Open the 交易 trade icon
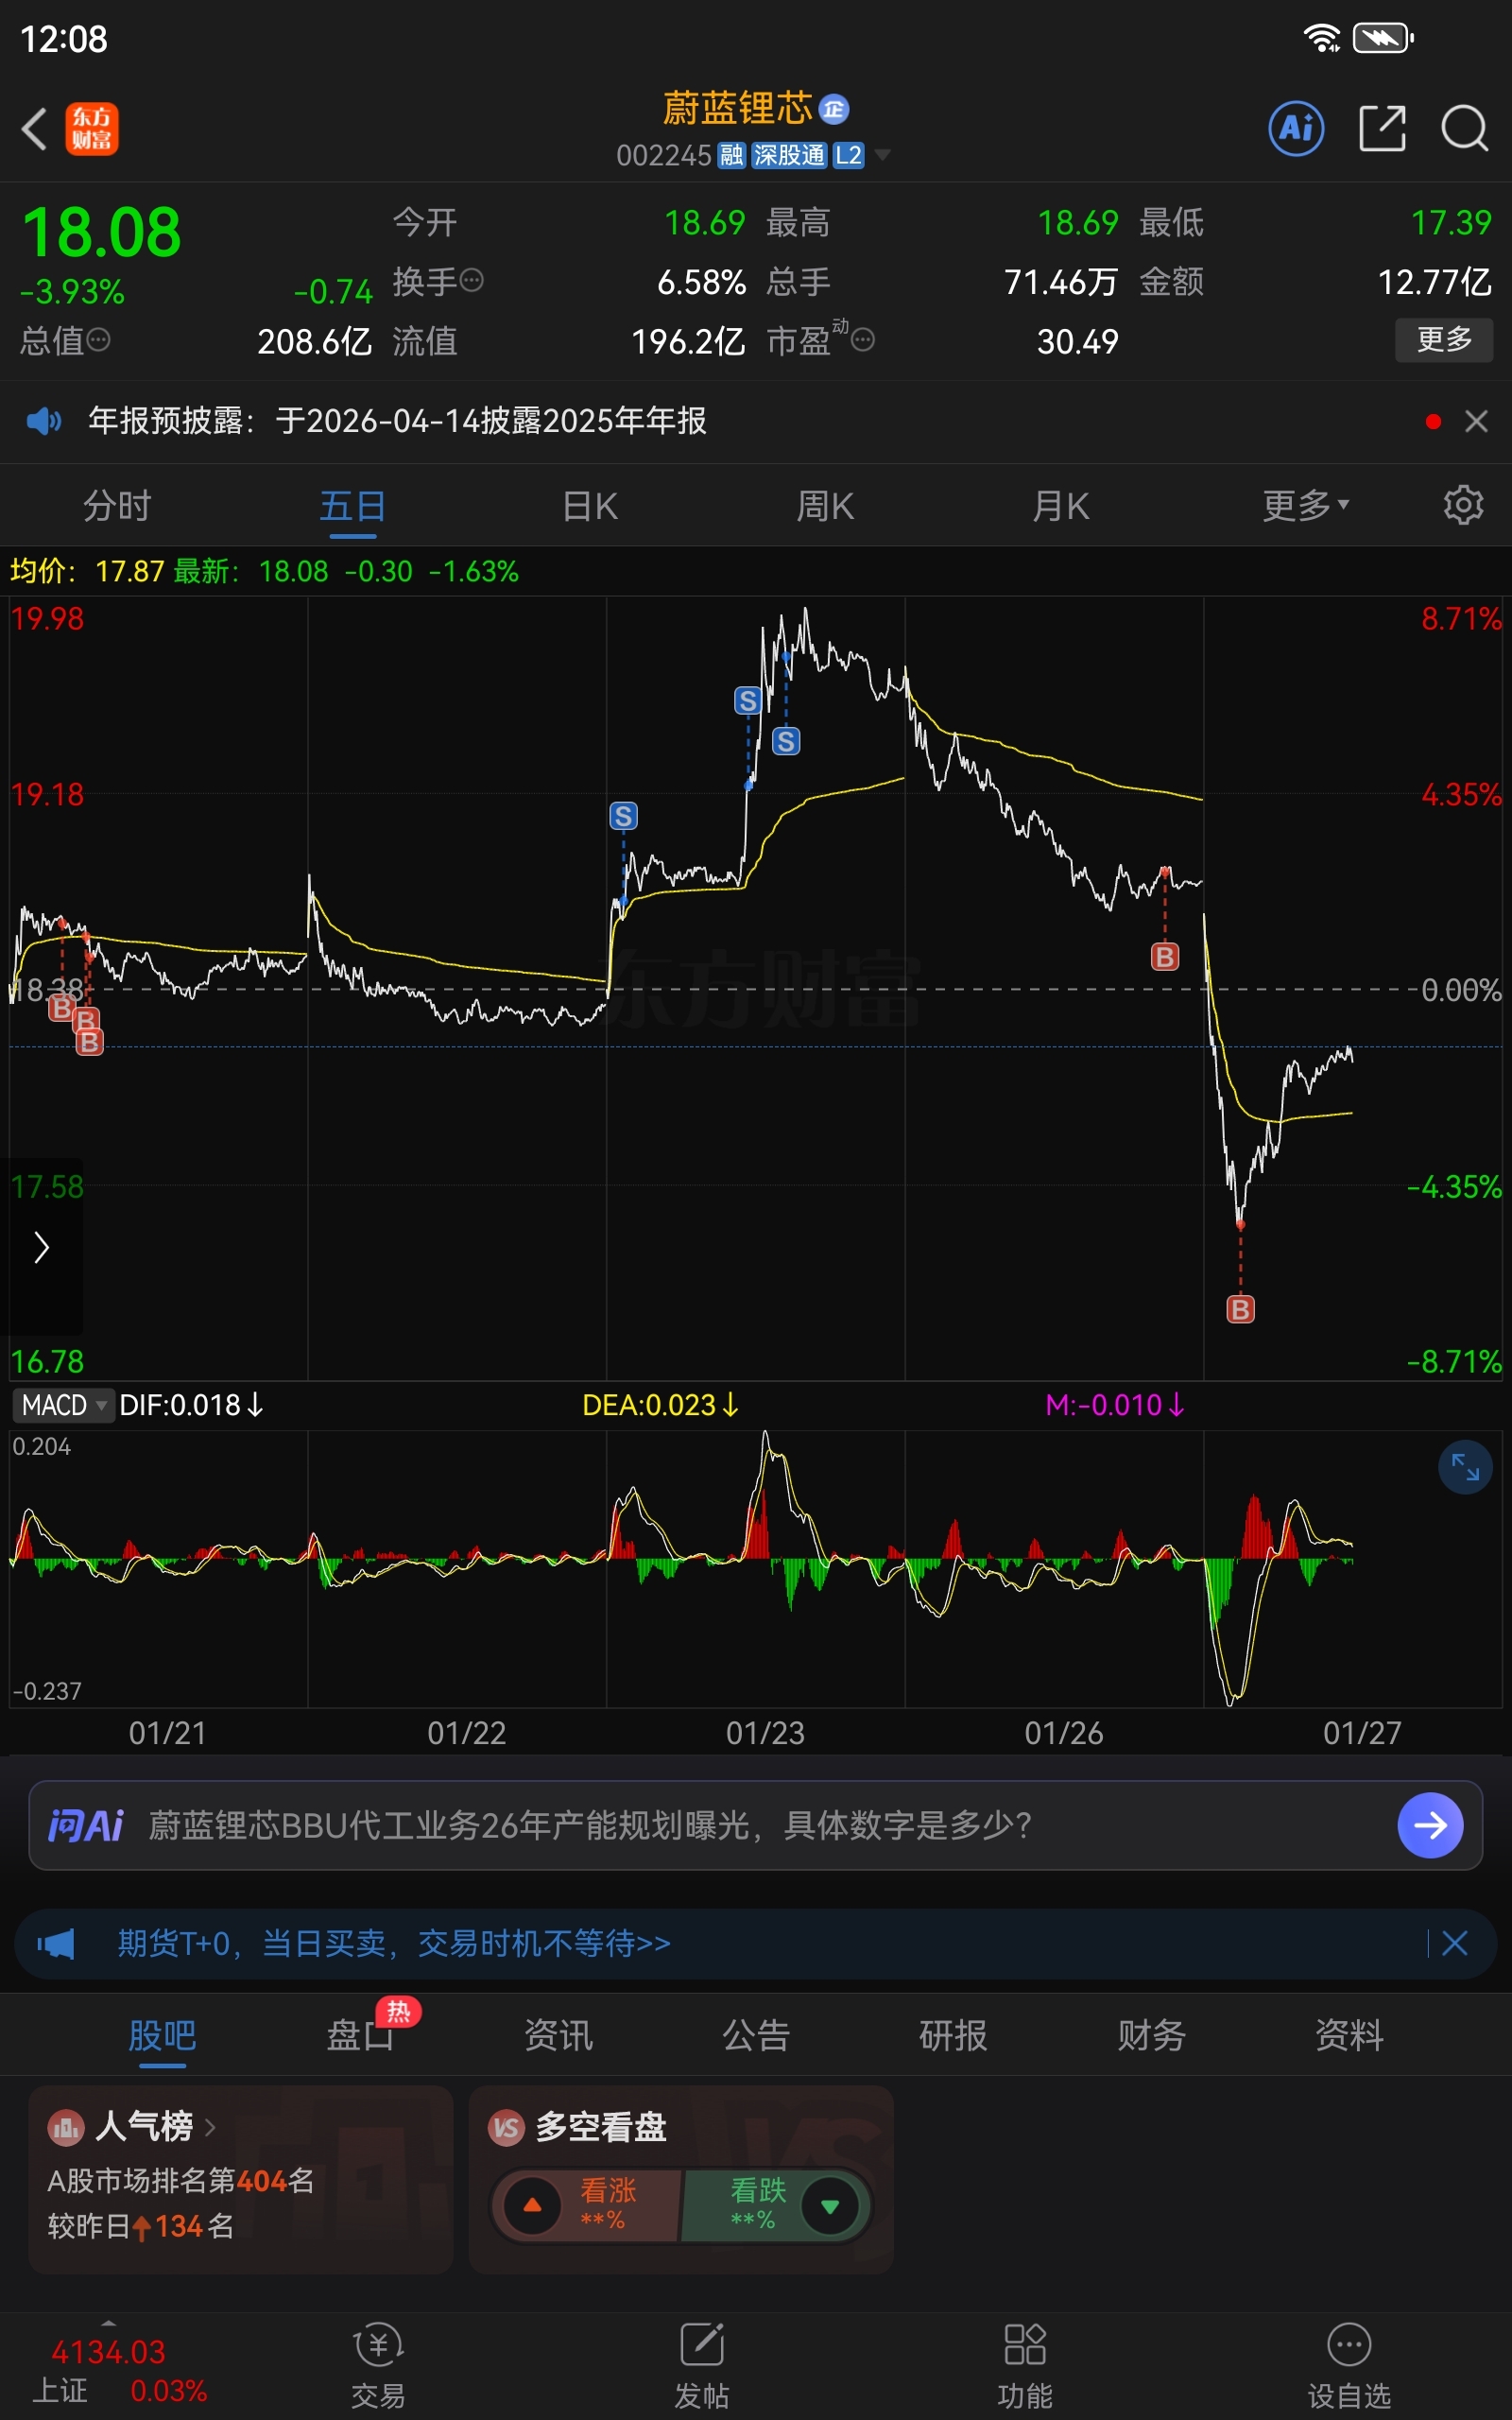The image size is (1512, 2420). (378, 2366)
